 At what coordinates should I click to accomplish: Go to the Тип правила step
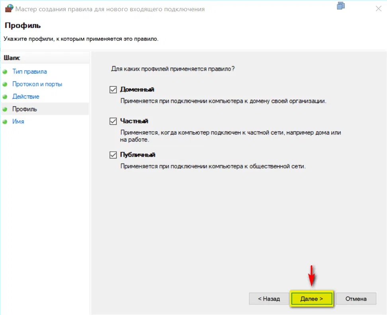coord(29,72)
